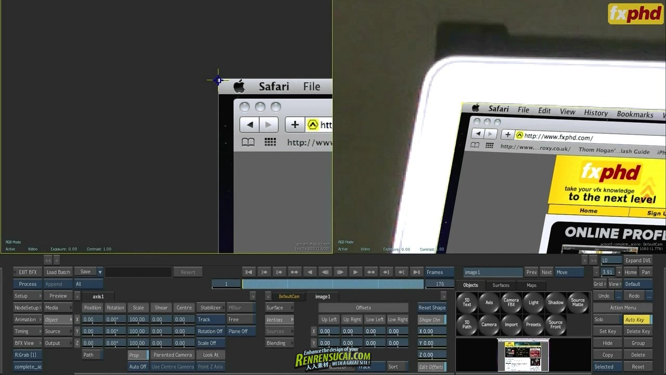The width and height of the screenshot is (666, 375).
Task: Expand the Setup menu
Action: pyautogui.click(x=28, y=296)
